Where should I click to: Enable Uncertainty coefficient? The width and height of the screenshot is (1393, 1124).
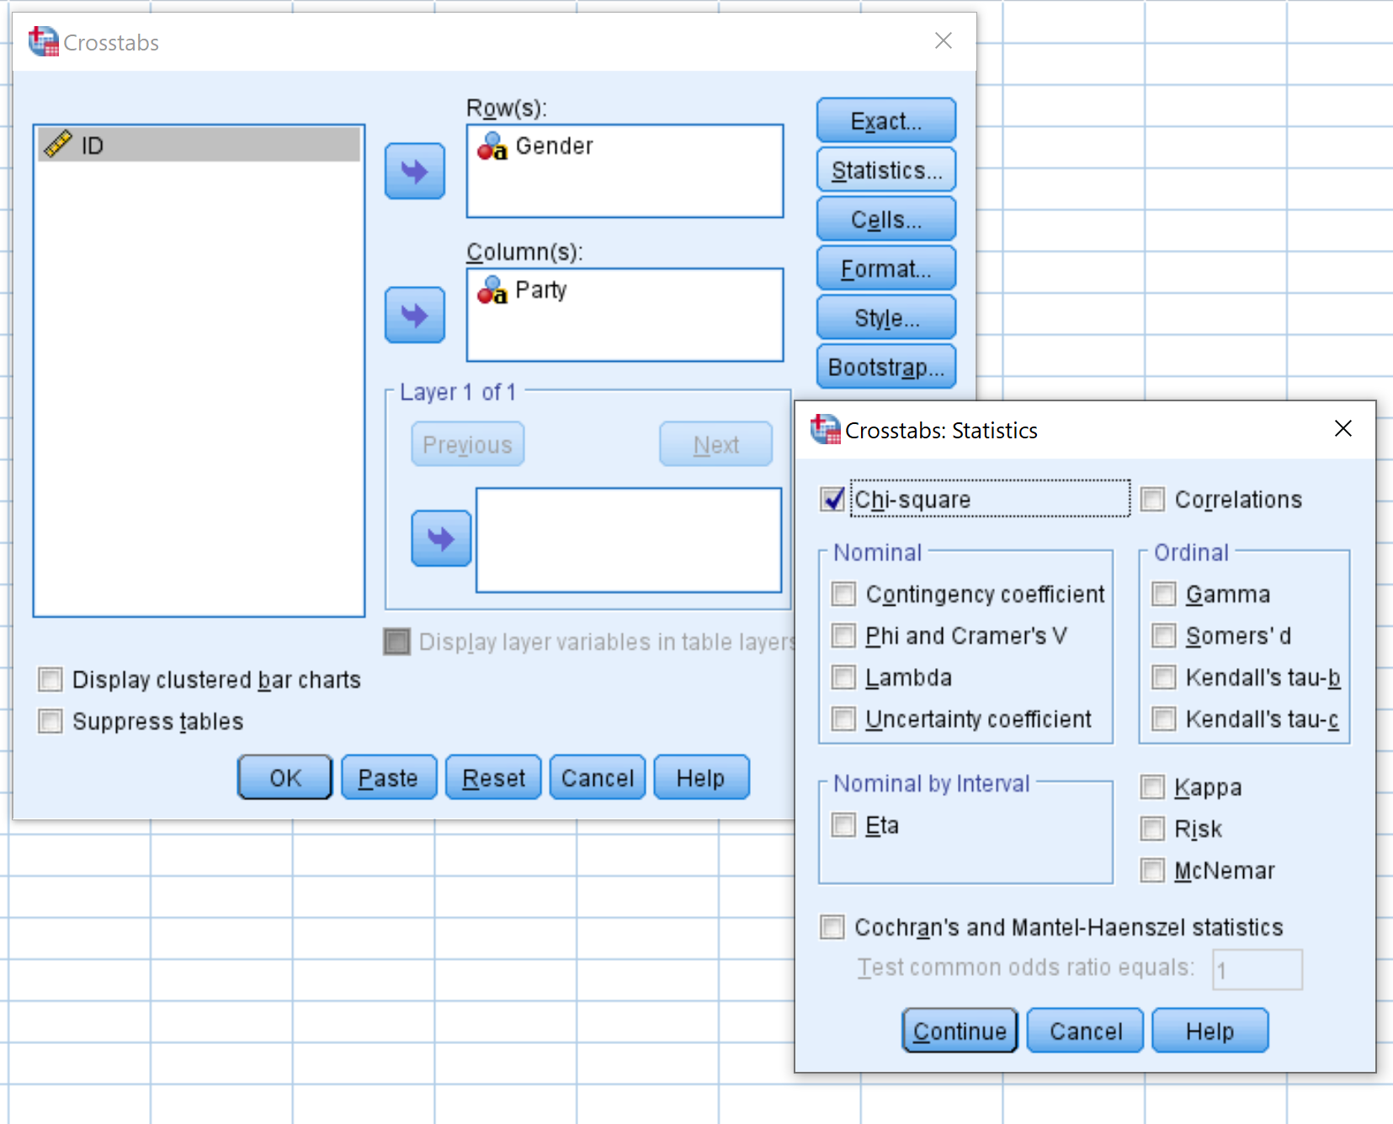pyautogui.click(x=843, y=718)
